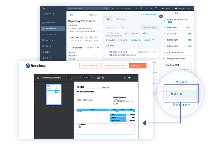Click the その他 more-actions ellipsis icon
The image size is (213, 145).
point(96,37)
